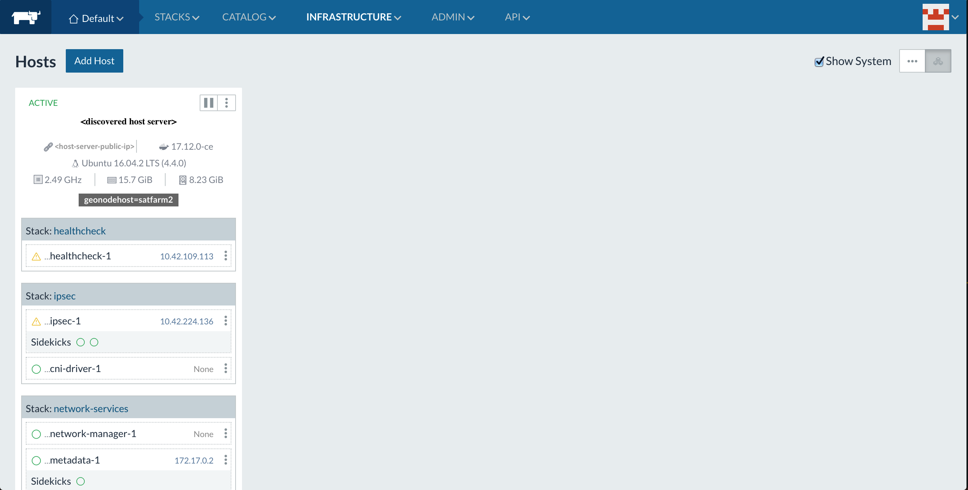The width and height of the screenshot is (968, 490).
Task: Open the STACKS menu
Action: (x=177, y=17)
